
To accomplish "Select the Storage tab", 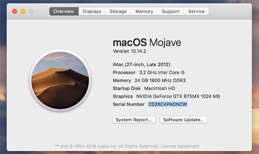I will (x=118, y=11).
